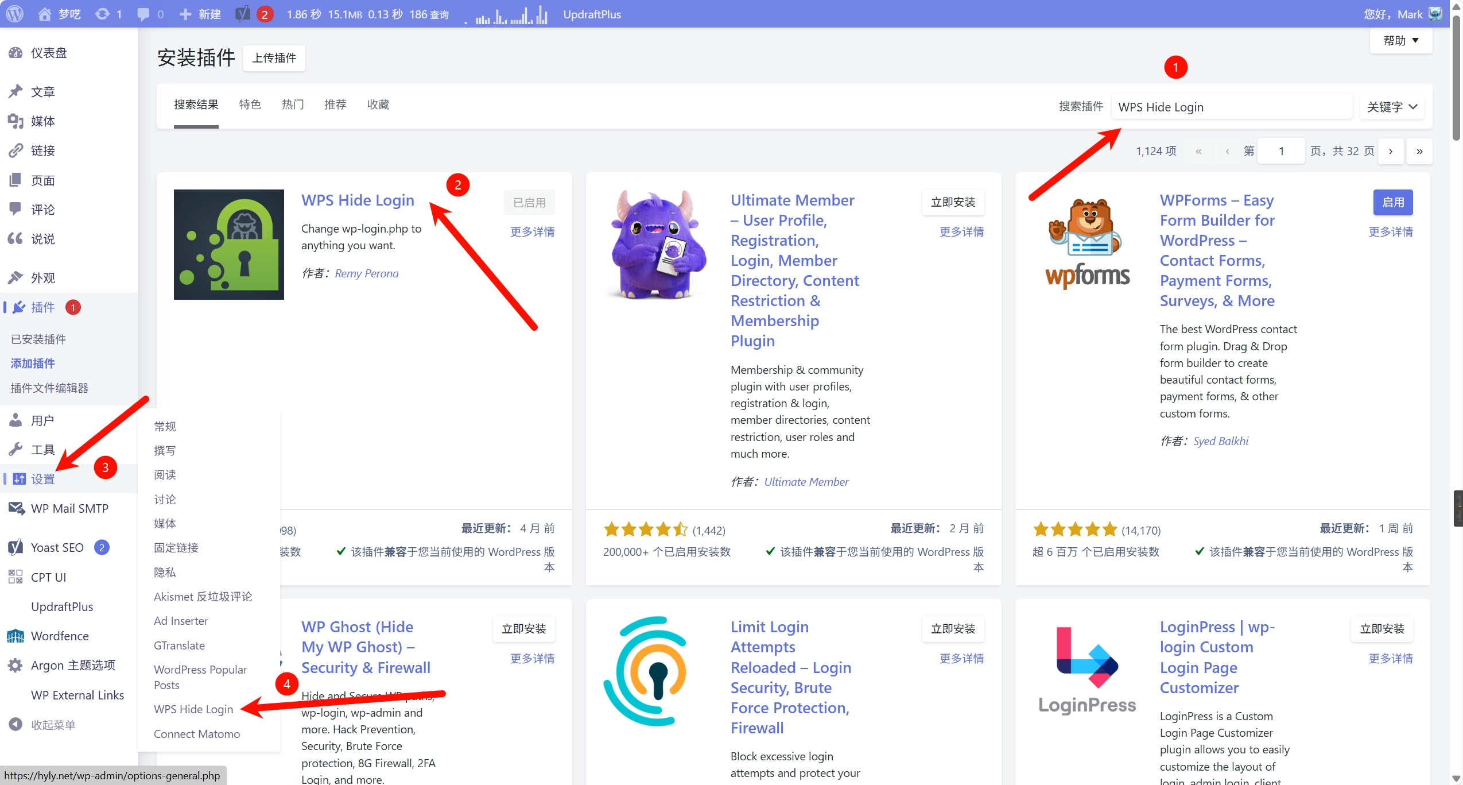
Task: Open Argon theme options gear icon
Action: point(15,665)
